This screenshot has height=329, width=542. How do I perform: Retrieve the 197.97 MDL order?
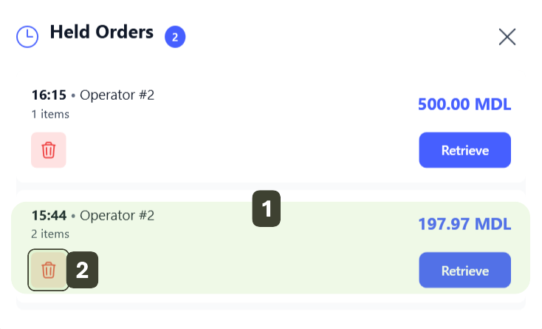click(x=464, y=270)
